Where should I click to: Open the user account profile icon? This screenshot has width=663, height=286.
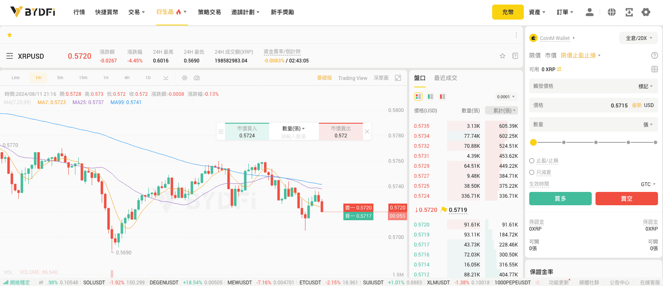tap(589, 12)
